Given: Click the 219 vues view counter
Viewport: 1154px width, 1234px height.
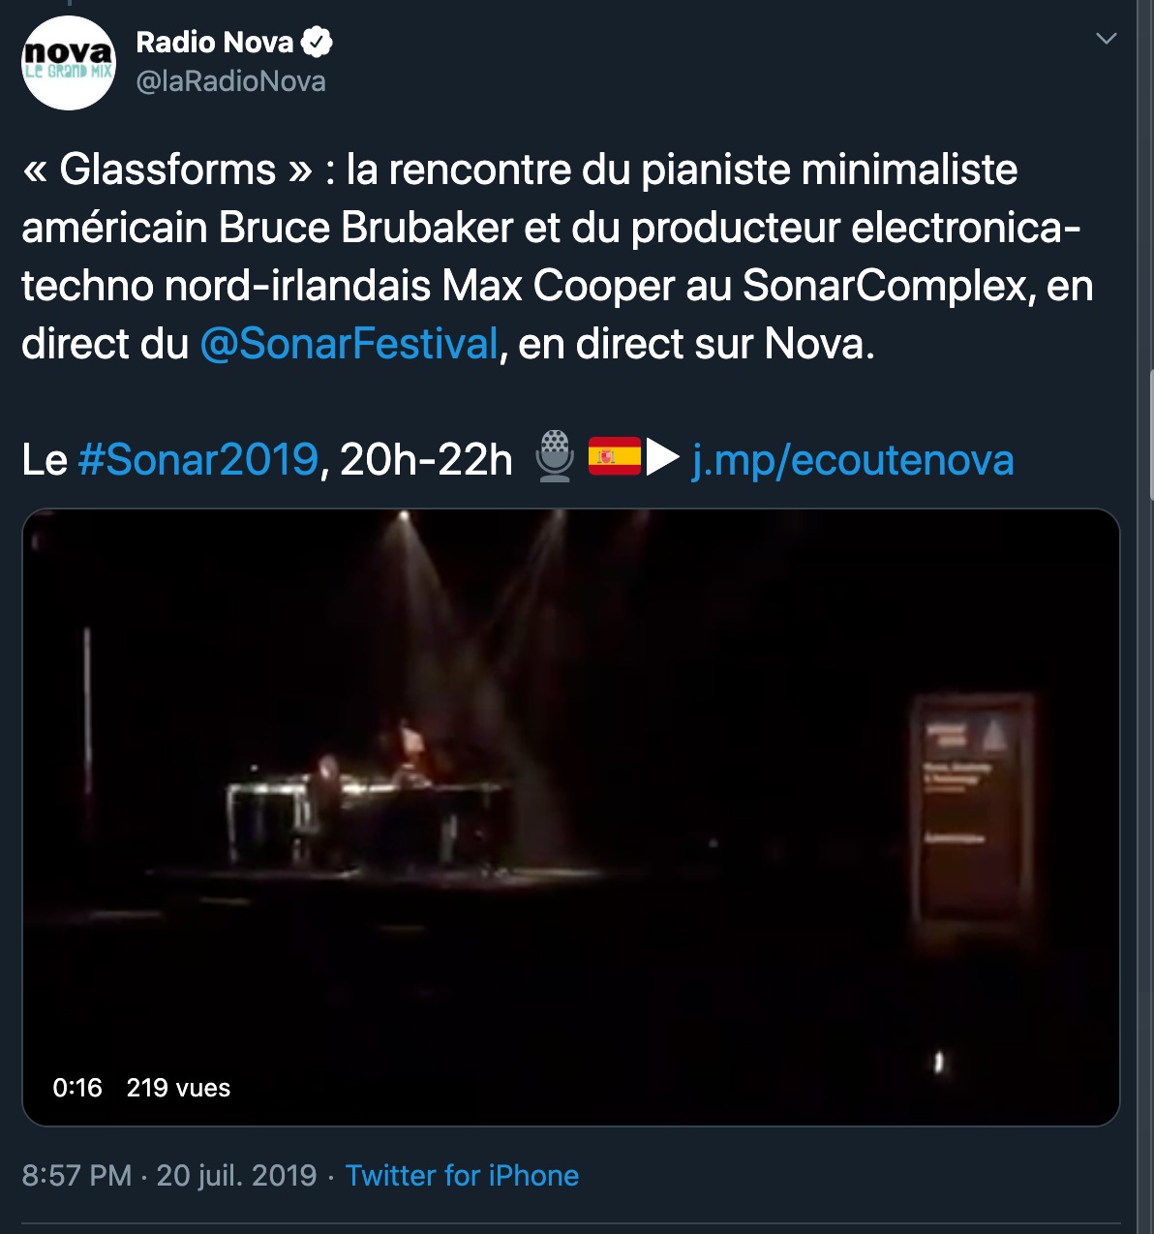Looking at the screenshot, I should [178, 1088].
